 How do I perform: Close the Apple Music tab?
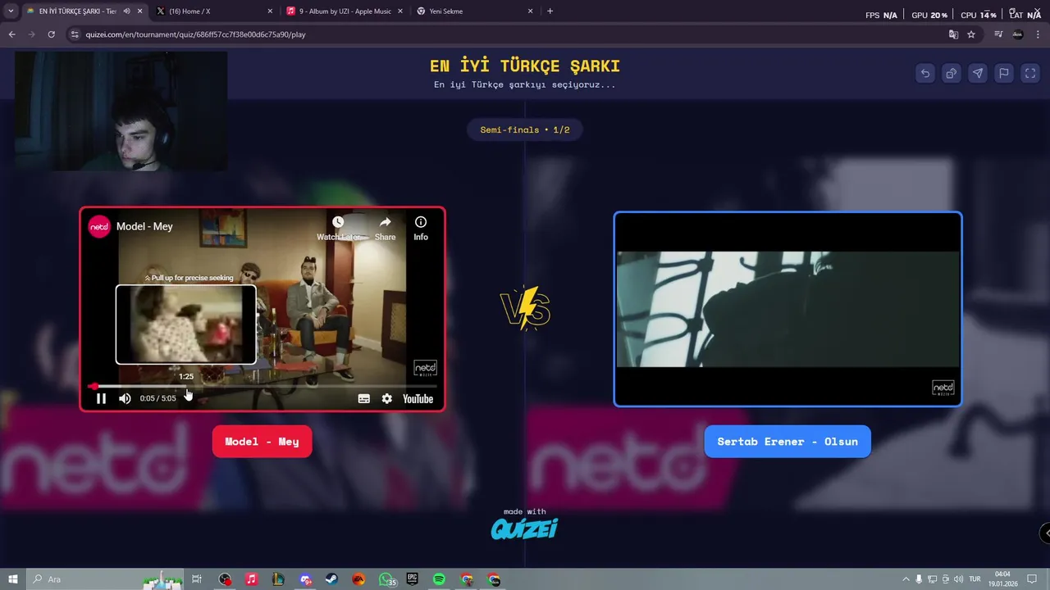400,11
